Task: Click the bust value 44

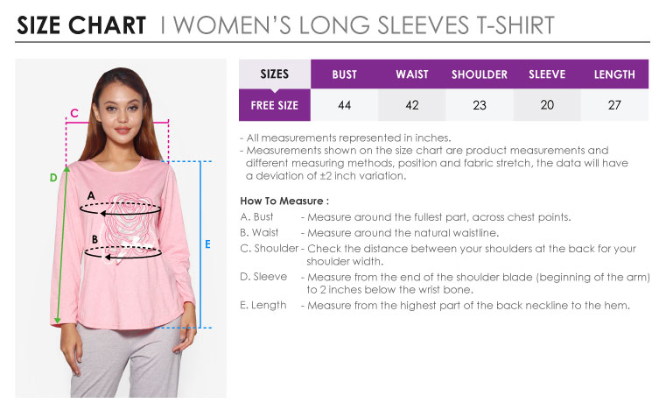Action: 345,105
